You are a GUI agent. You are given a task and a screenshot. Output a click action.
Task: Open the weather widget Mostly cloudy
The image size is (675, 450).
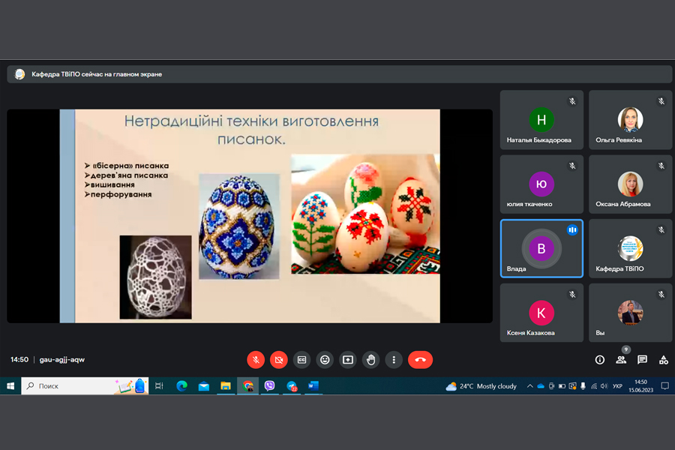pos(481,386)
